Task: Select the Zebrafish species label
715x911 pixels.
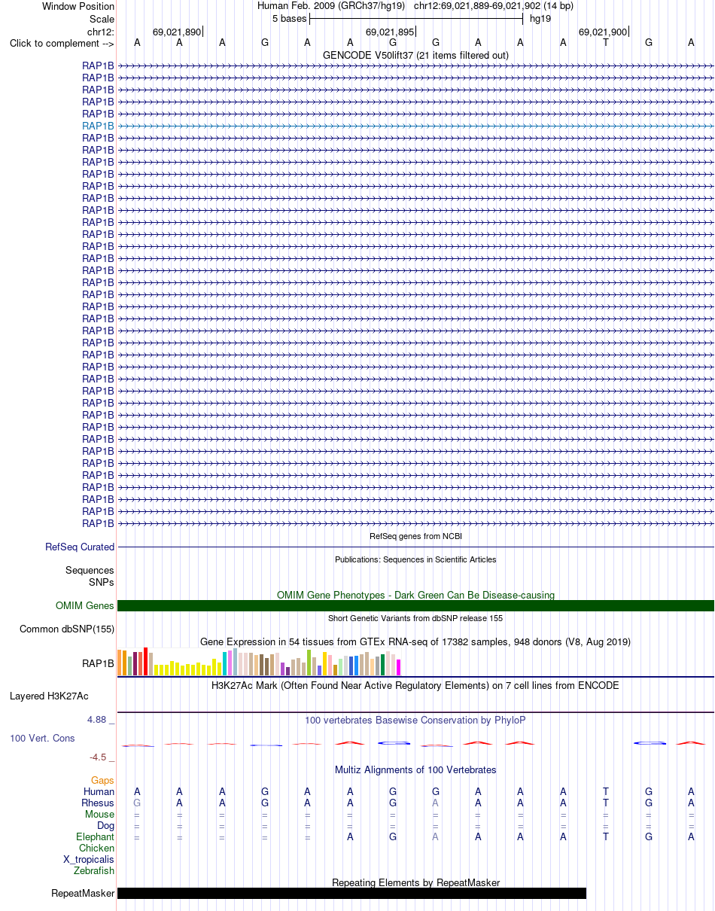Action: click(94, 871)
